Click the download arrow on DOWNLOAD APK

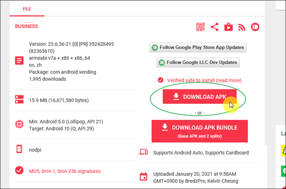tap(176, 96)
